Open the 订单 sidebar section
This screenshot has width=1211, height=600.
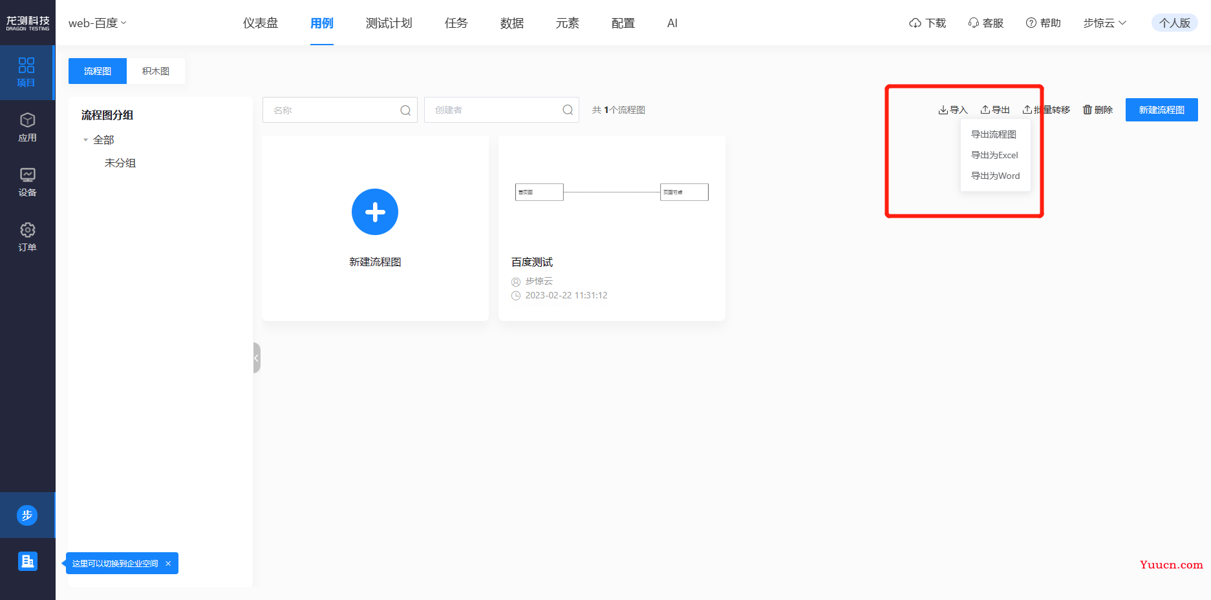(27, 237)
